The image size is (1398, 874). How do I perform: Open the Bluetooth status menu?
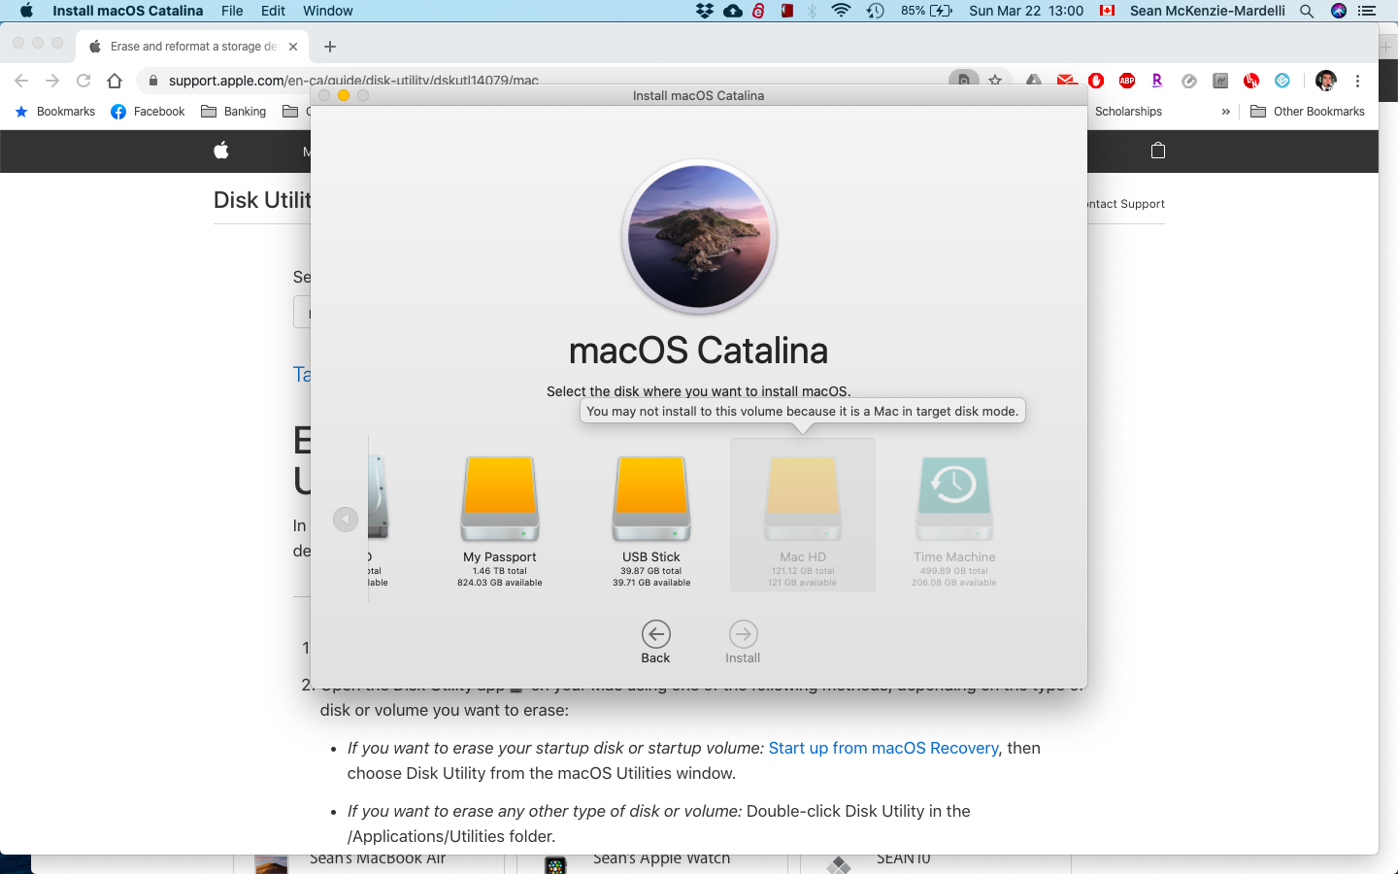point(813,11)
